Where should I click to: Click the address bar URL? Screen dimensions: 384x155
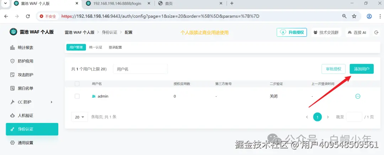pyautogui.click(x=160, y=16)
